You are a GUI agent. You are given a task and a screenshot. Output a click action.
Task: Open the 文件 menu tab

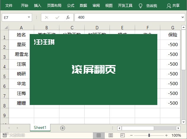click(x=9, y=5)
